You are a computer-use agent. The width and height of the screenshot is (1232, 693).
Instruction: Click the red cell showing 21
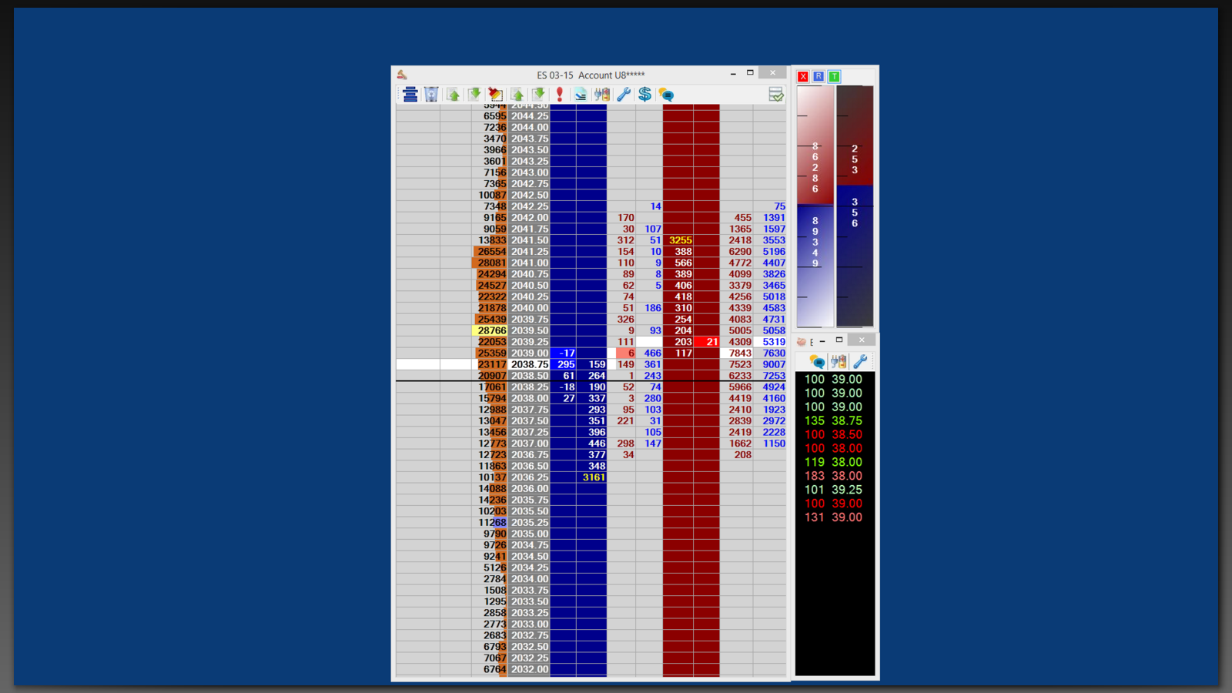707,342
